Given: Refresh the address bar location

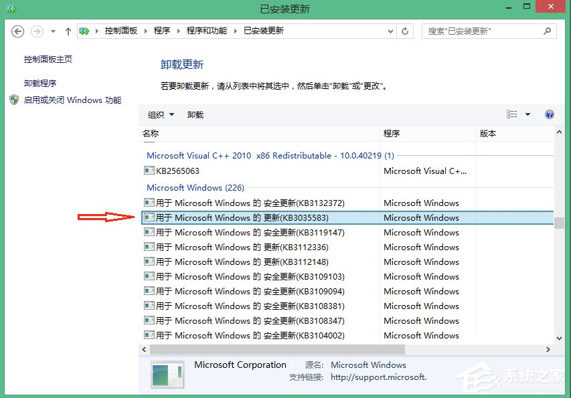Looking at the screenshot, I should (405, 31).
